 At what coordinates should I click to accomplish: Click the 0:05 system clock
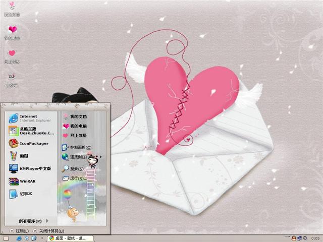coord(315,238)
